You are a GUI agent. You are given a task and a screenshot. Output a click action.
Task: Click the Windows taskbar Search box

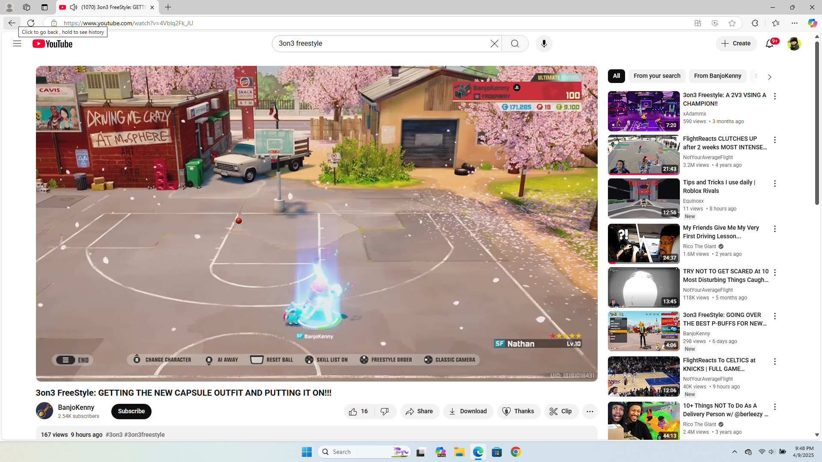pos(364,452)
